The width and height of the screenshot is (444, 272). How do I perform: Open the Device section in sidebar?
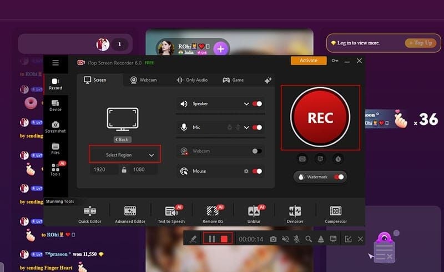(56, 105)
